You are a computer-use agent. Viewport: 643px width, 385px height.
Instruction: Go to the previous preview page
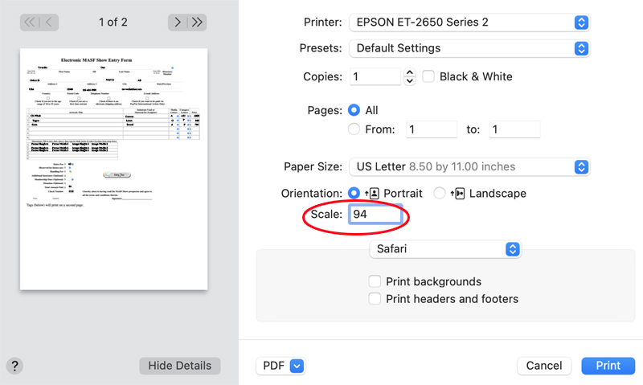[x=49, y=22]
